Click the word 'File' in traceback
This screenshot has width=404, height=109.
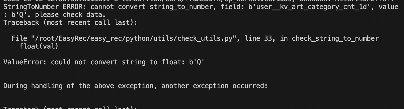[x=19, y=38]
